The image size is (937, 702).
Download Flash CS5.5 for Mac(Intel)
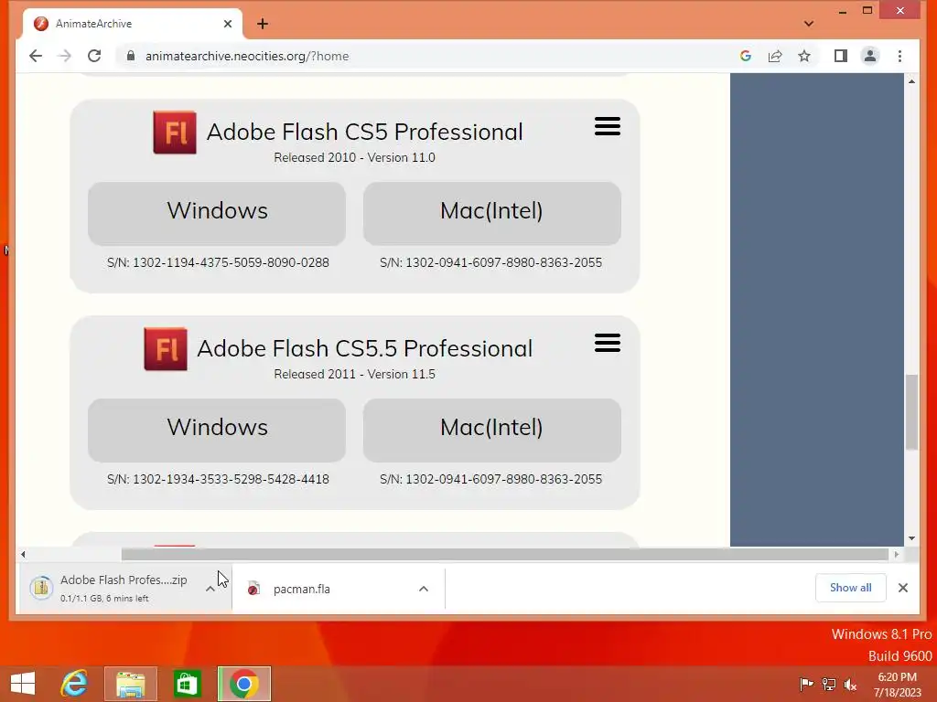(491, 430)
